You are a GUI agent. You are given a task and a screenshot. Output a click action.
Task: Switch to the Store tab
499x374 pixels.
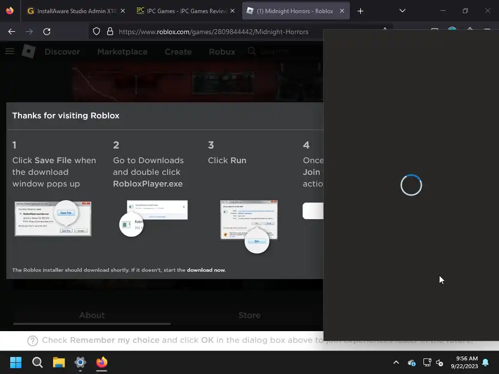point(249,315)
